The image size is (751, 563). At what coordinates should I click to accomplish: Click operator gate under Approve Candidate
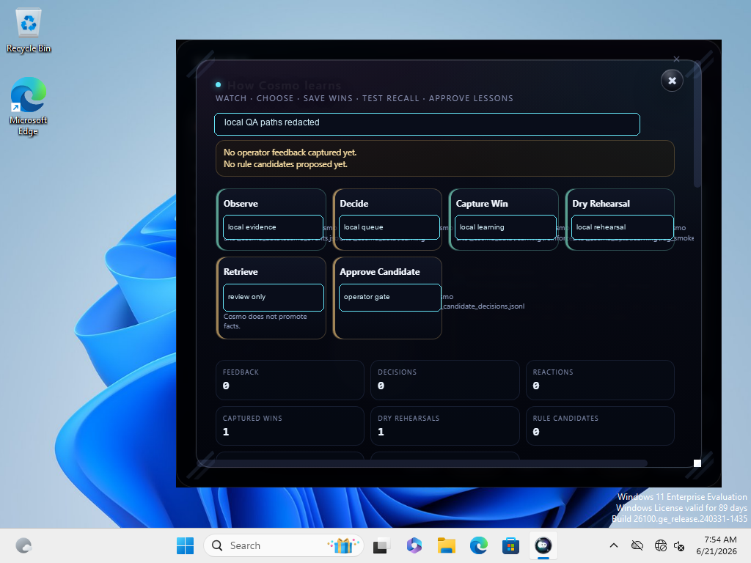(x=389, y=298)
